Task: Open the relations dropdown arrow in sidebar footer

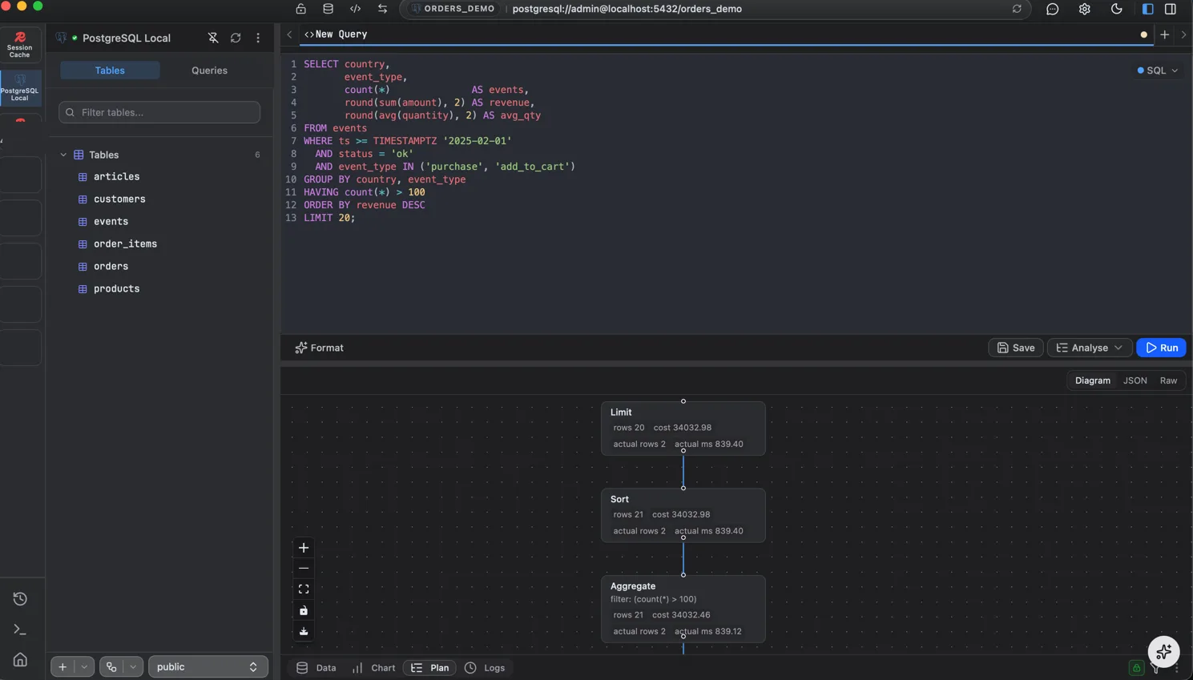Action: (x=133, y=666)
